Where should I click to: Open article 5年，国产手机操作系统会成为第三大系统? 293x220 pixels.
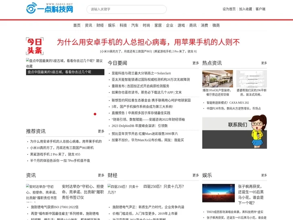pos(142,107)
